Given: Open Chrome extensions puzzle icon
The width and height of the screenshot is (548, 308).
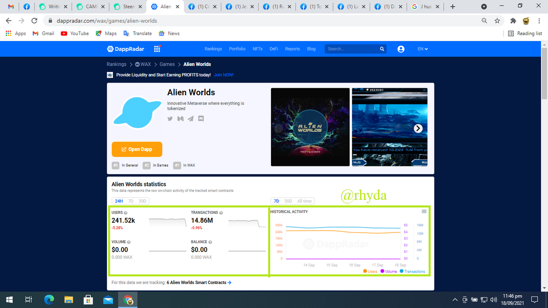Looking at the screenshot, I should pos(513,21).
